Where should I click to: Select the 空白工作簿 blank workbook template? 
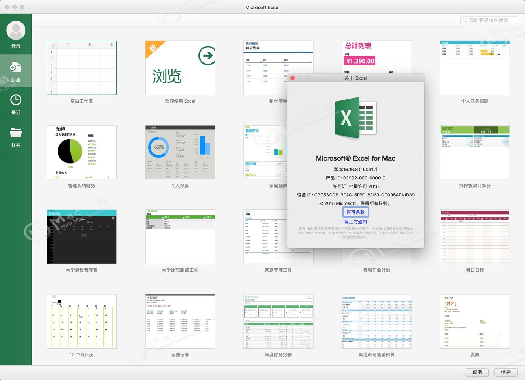pos(82,68)
